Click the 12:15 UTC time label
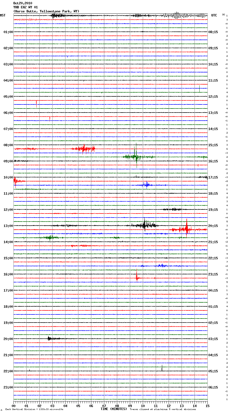 tap(213, 97)
